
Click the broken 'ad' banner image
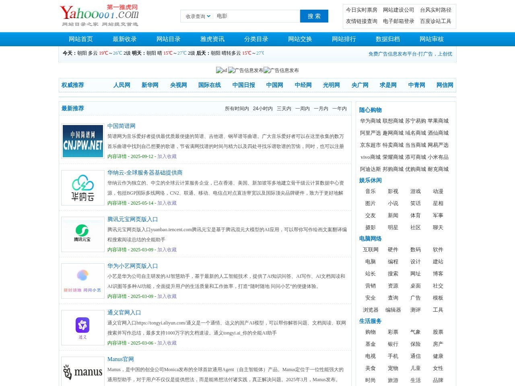(222, 70)
